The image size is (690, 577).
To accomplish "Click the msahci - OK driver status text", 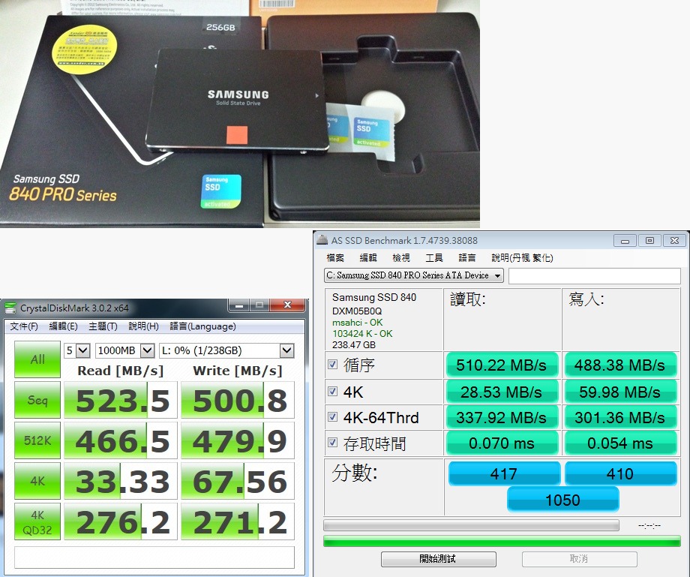I will coord(357,322).
